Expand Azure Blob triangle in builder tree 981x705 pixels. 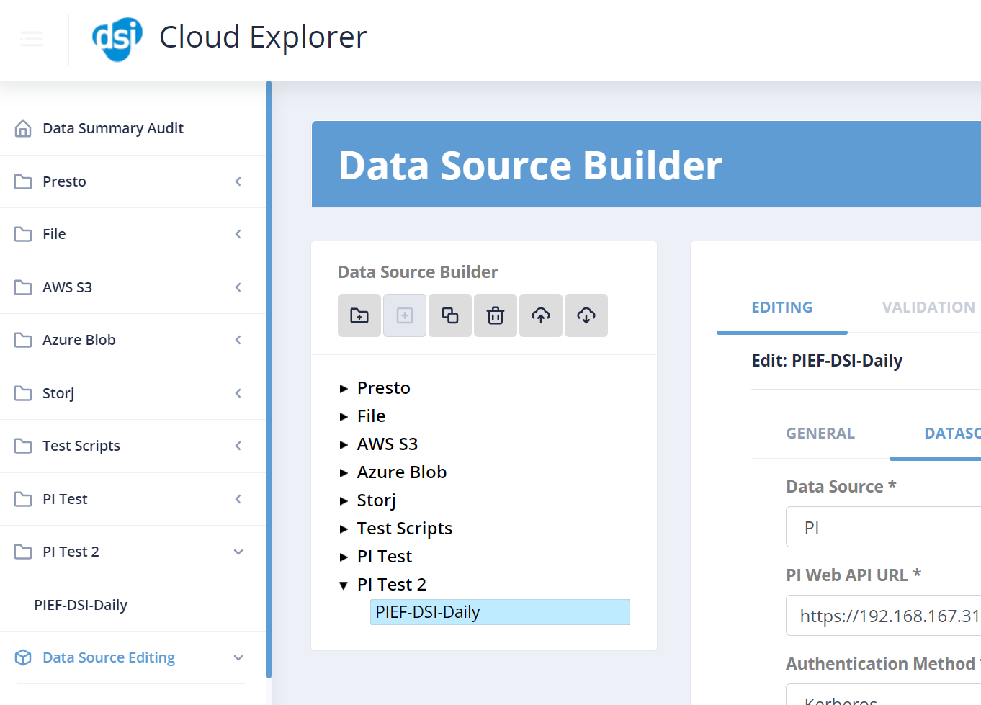(344, 473)
